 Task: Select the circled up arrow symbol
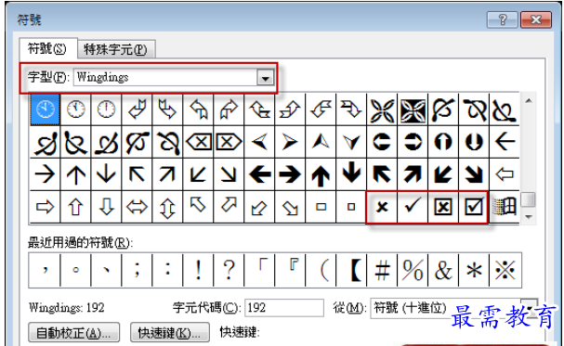coord(443,142)
